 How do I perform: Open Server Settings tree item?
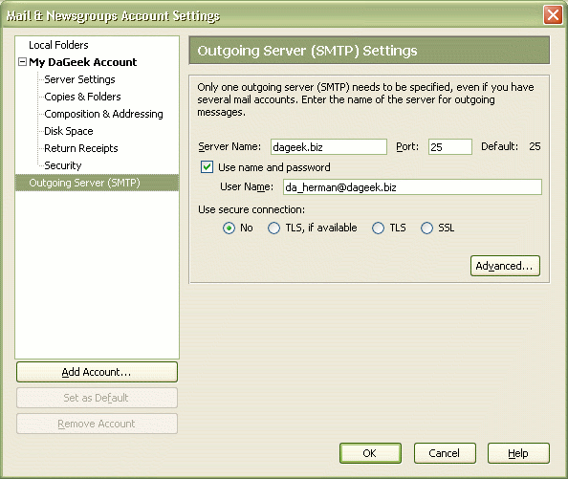(79, 79)
